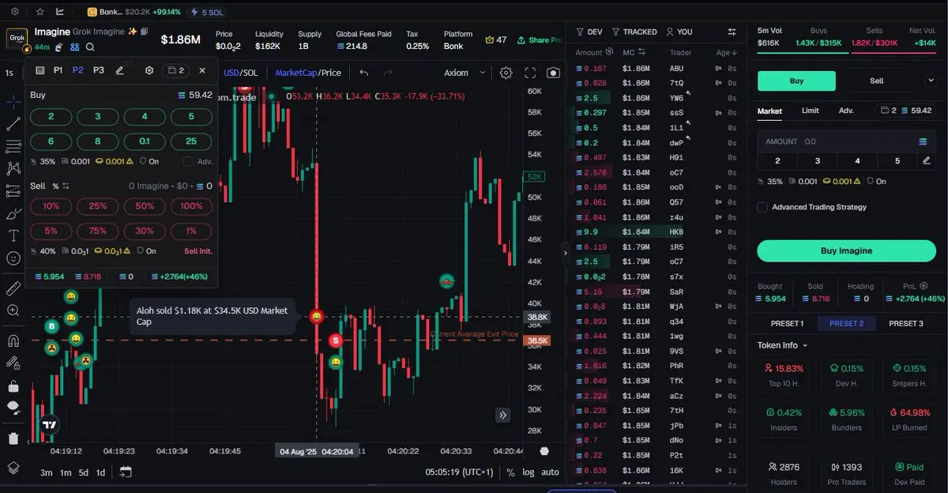Remove drawings with the trash icon
This screenshot has height=493, width=948.
13,438
